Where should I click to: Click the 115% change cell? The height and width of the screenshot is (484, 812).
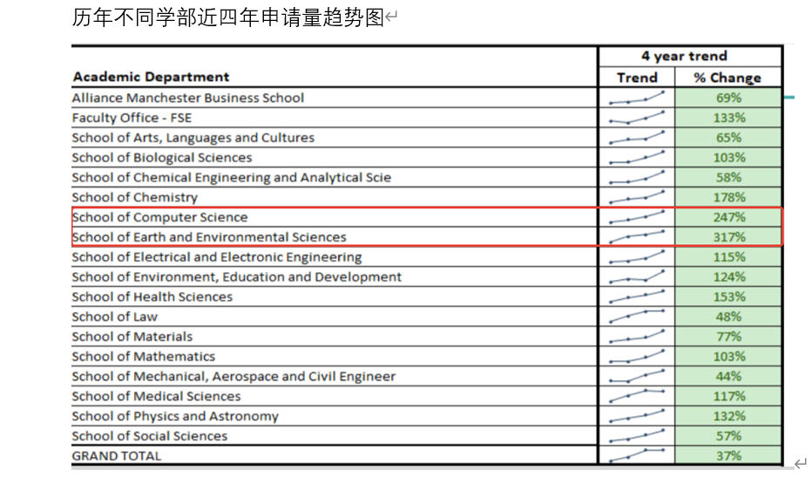pos(728,257)
